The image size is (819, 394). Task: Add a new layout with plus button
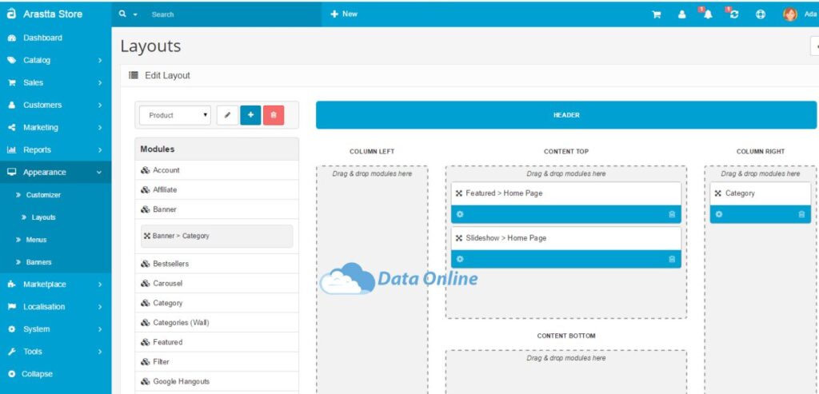pos(250,115)
